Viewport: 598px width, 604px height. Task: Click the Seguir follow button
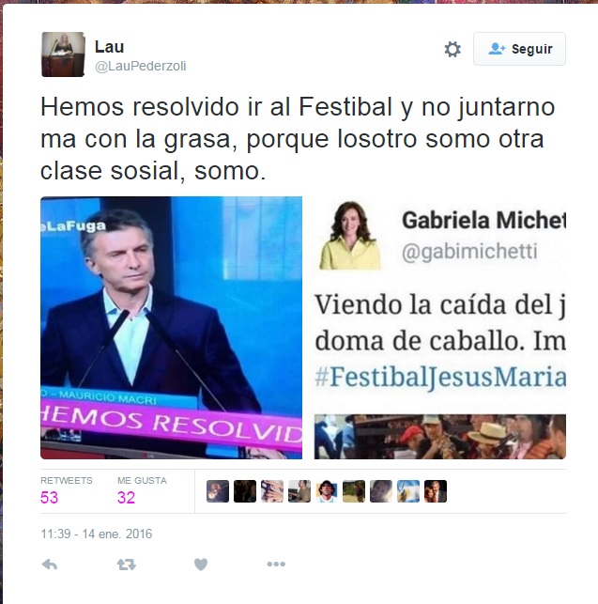coord(519,49)
